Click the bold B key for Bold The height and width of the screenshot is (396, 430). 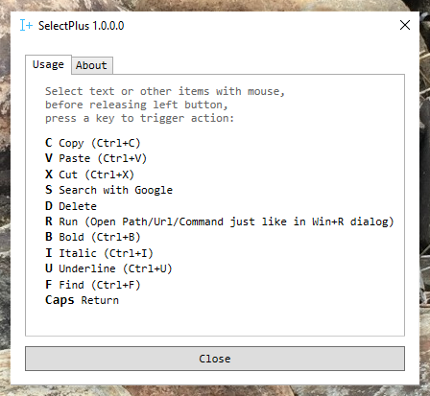[49, 237]
